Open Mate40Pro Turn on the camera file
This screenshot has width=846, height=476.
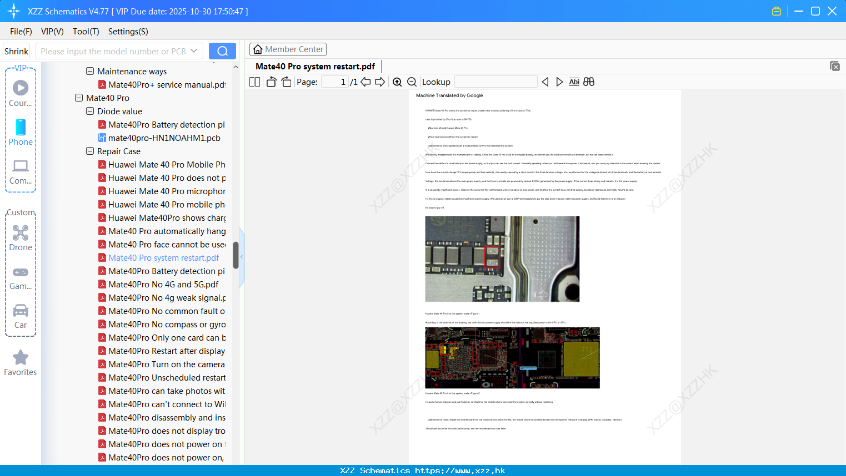tap(162, 364)
